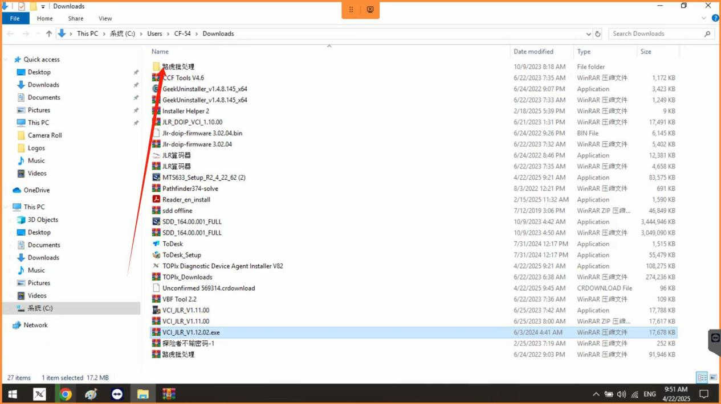Select VCI_JLR_V1.11.00 application icon

coord(156,310)
